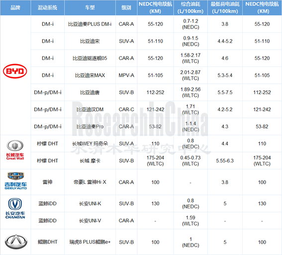Click the Changan 长安汽车 logo
The height and width of the screenshot is (255, 282).
pos(15,208)
